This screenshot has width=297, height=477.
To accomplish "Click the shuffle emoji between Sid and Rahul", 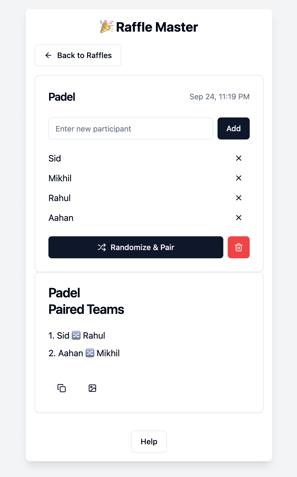I will [x=76, y=335].
